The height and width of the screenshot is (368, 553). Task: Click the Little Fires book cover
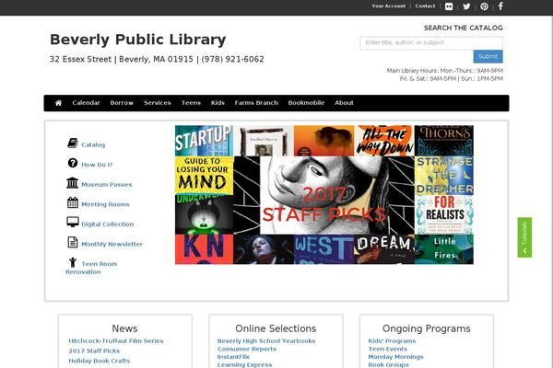[x=444, y=249]
